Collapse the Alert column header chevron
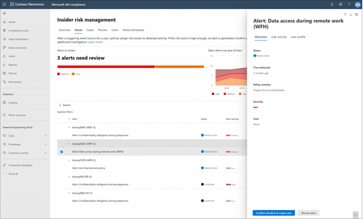This screenshot has height=219, width=363. point(69,119)
